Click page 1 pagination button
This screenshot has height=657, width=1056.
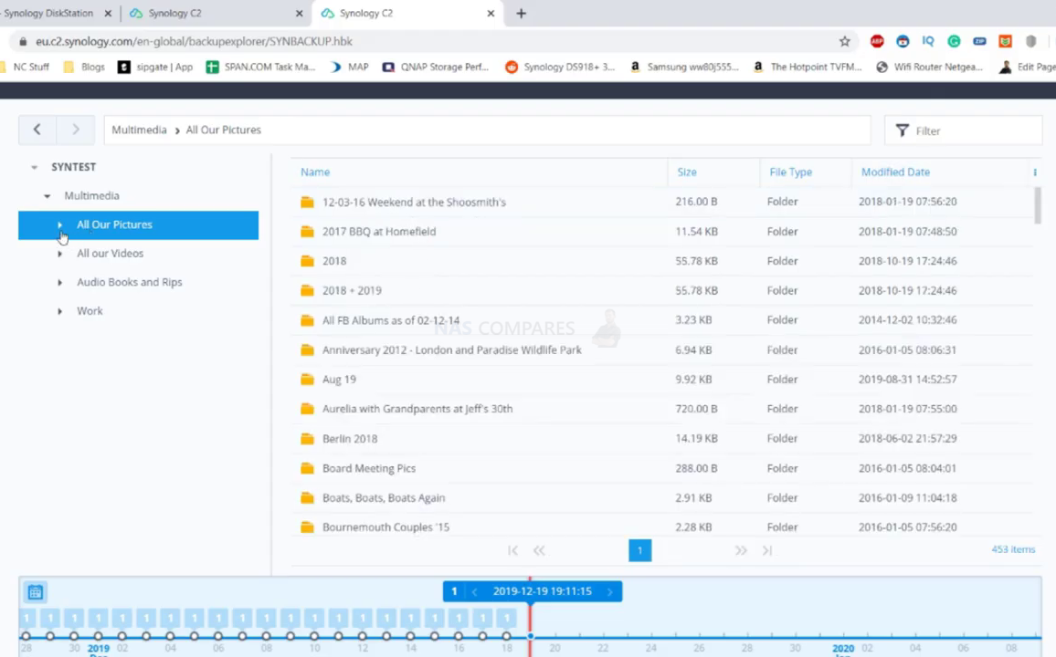(639, 551)
